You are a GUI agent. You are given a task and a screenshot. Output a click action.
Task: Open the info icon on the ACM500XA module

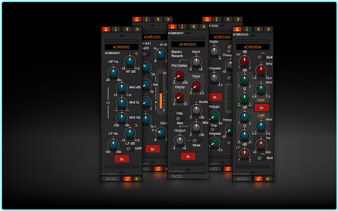point(247,29)
